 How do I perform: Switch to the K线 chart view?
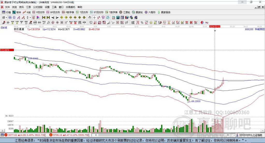coord(27,12)
